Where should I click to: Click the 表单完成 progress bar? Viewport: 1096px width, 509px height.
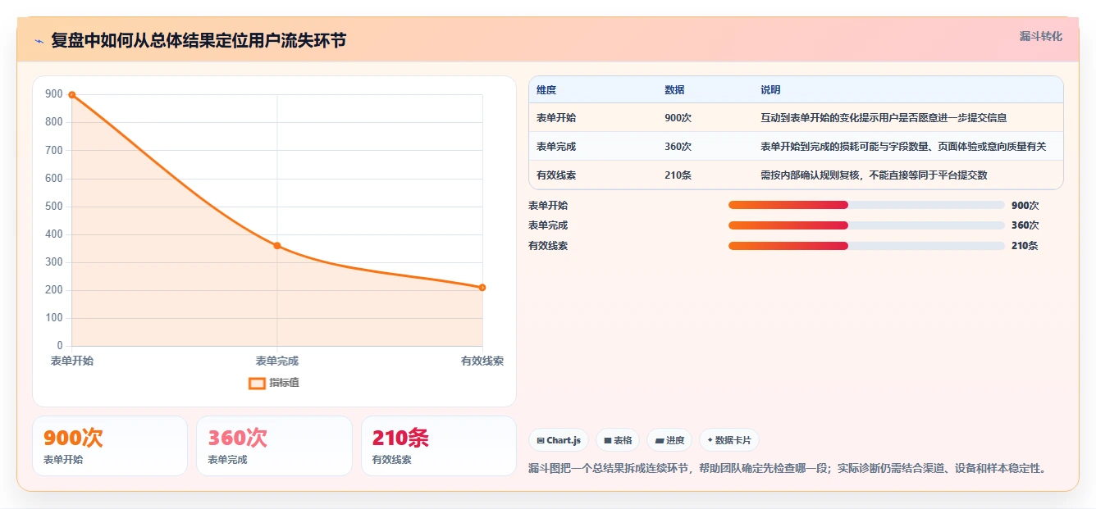click(866, 225)
